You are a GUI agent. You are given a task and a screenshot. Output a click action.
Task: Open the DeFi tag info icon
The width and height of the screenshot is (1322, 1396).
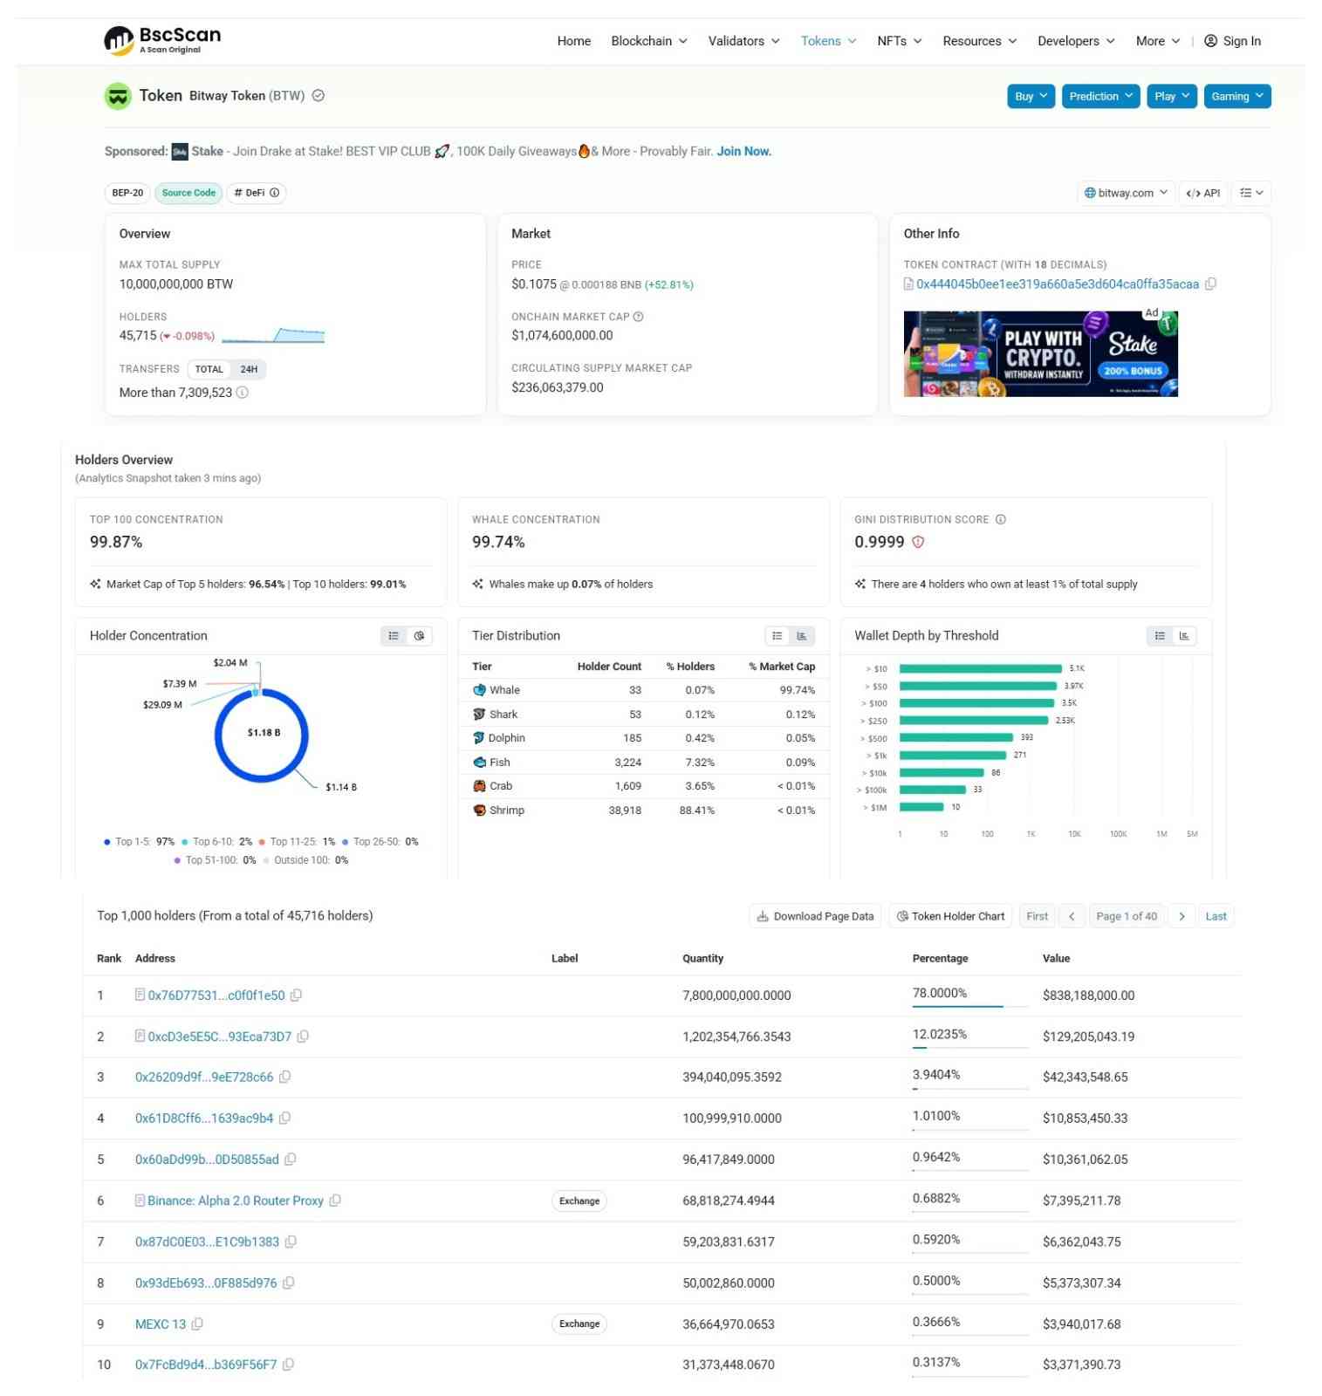pyautogui.click(x=274, y=193)
